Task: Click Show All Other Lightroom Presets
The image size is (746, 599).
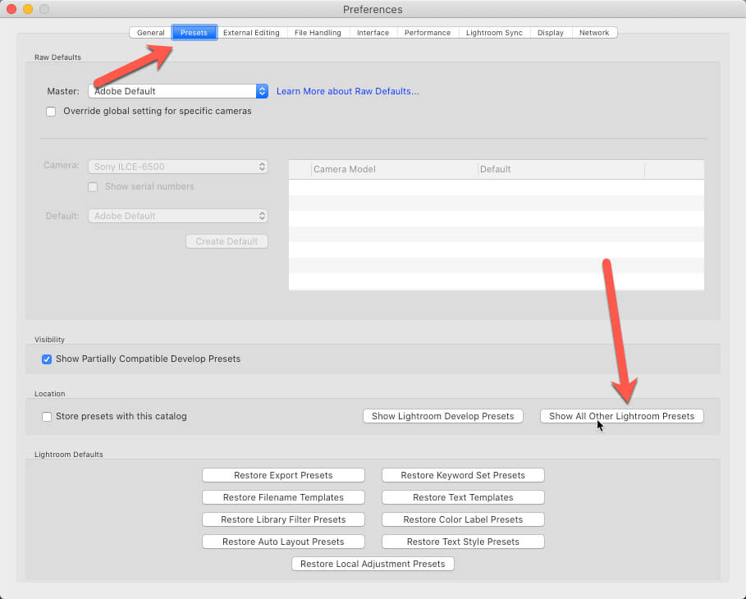Action: point(621,416)
